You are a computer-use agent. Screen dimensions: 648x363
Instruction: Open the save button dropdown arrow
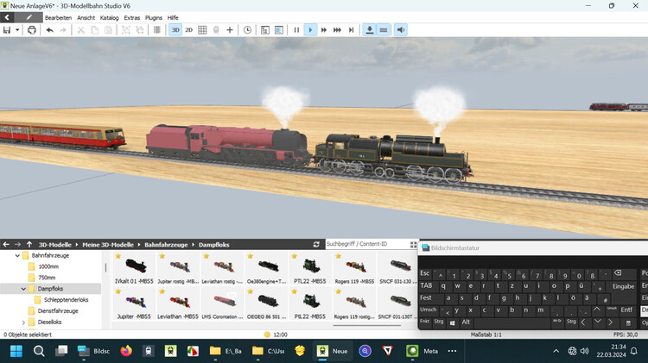tap(18, 30)
